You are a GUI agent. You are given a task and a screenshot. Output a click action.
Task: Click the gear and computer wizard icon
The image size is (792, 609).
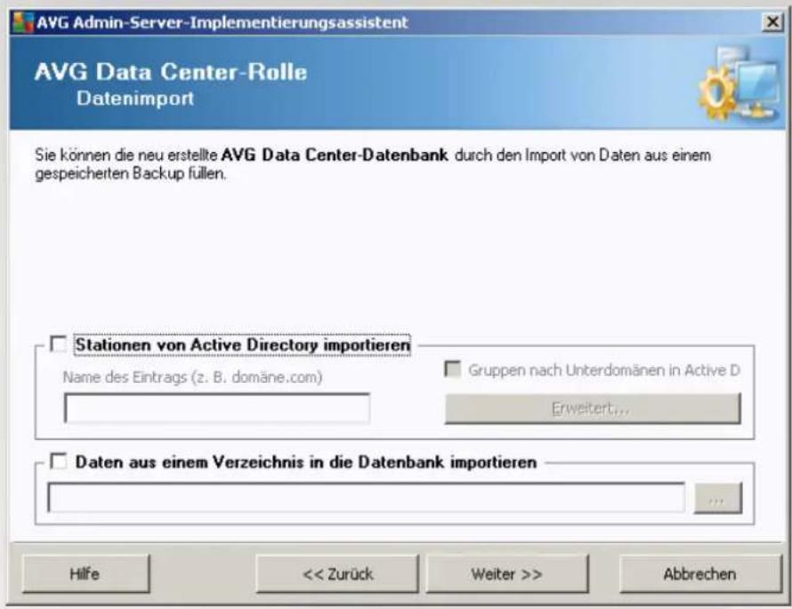[x=740, y=84]
